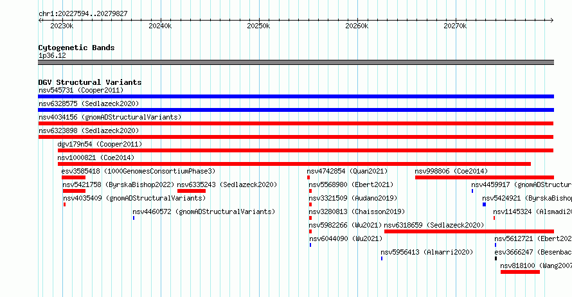Select nsv5956413 (Almarri2020) label
This screenshot has height=297, width=572.
tap(427, 252)
